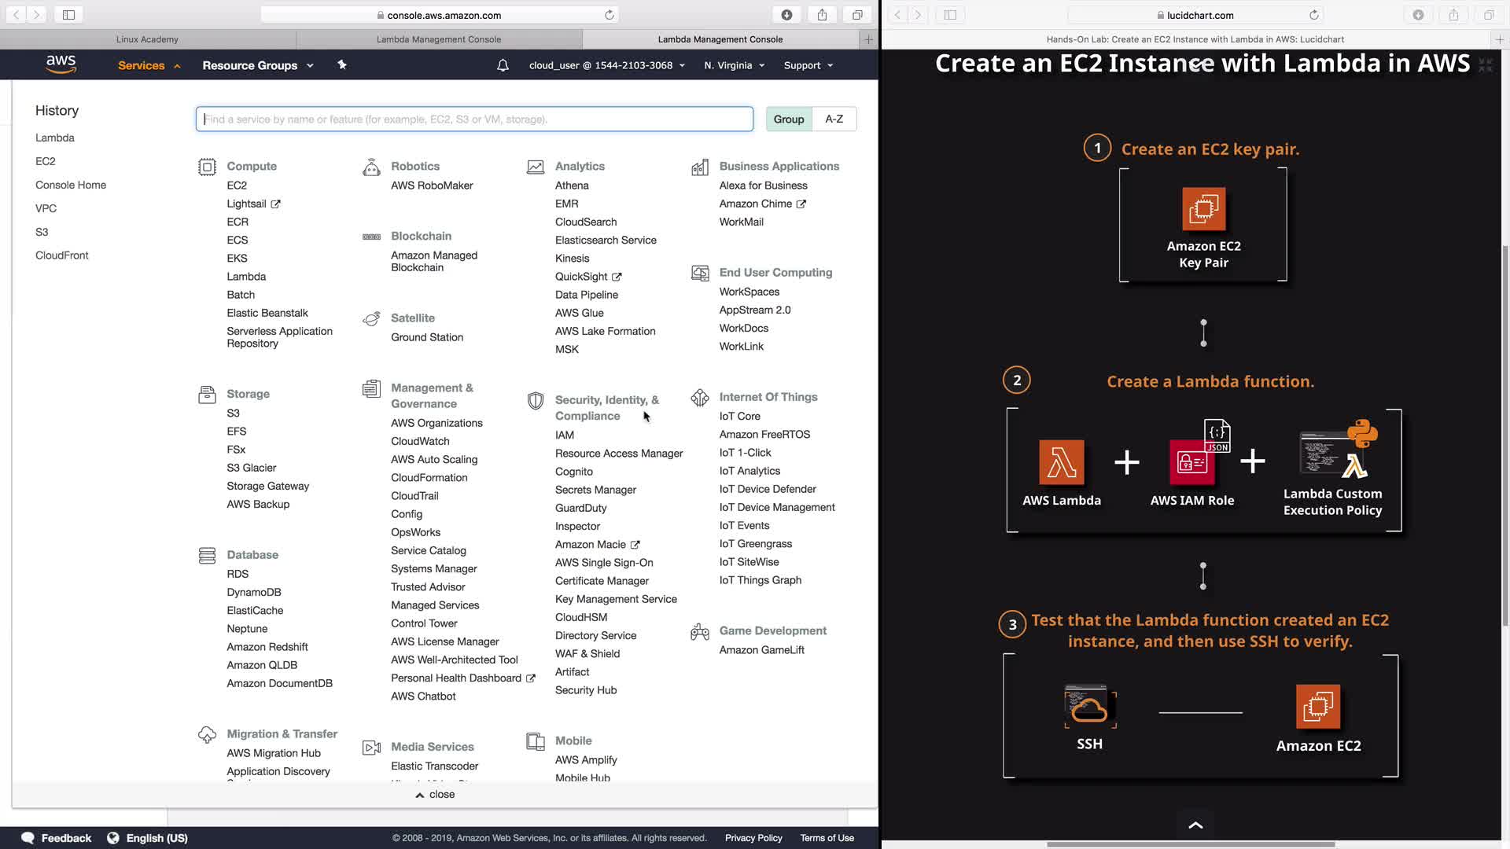Switch service view to Group

coord(788,119)
